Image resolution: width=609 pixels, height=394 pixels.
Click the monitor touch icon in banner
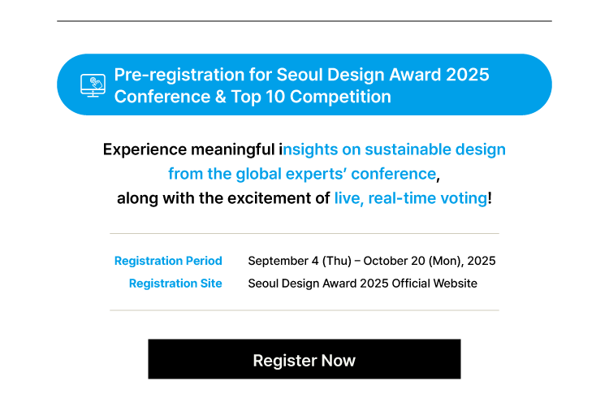point(93,85)
